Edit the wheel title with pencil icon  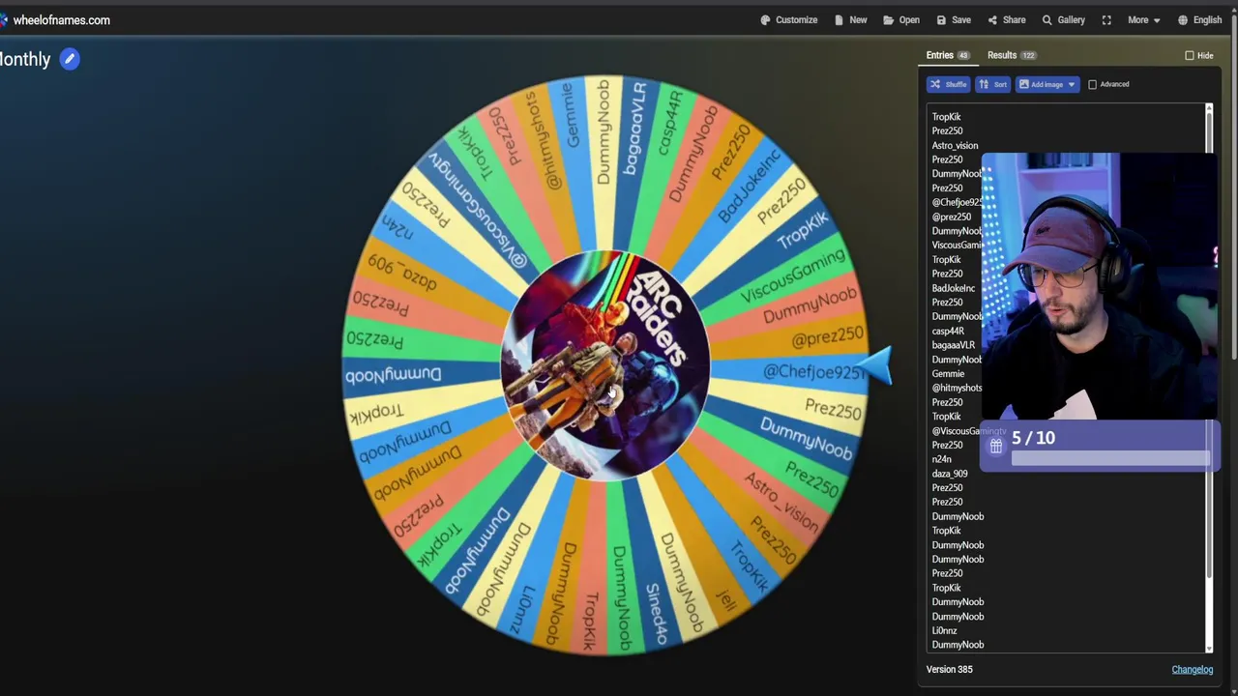[70, 59]
